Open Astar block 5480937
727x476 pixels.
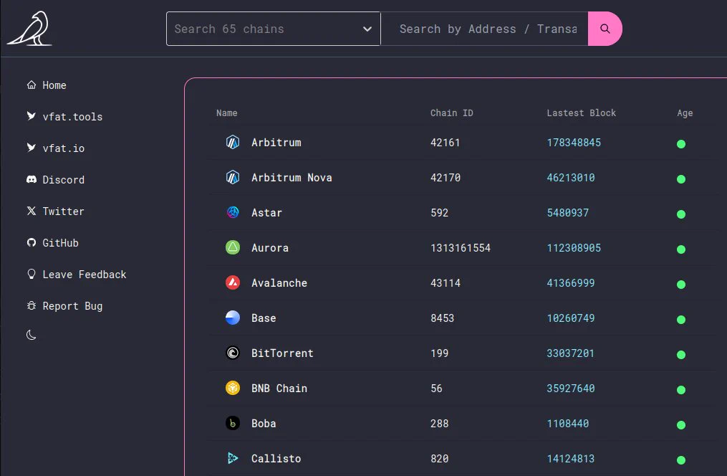[x=567, y=212]
